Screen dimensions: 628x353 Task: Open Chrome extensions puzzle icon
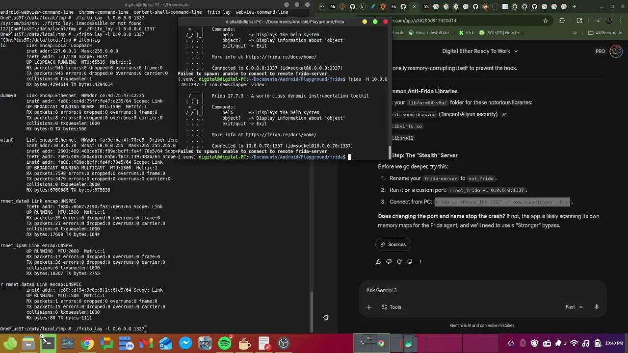click(562, 21)
